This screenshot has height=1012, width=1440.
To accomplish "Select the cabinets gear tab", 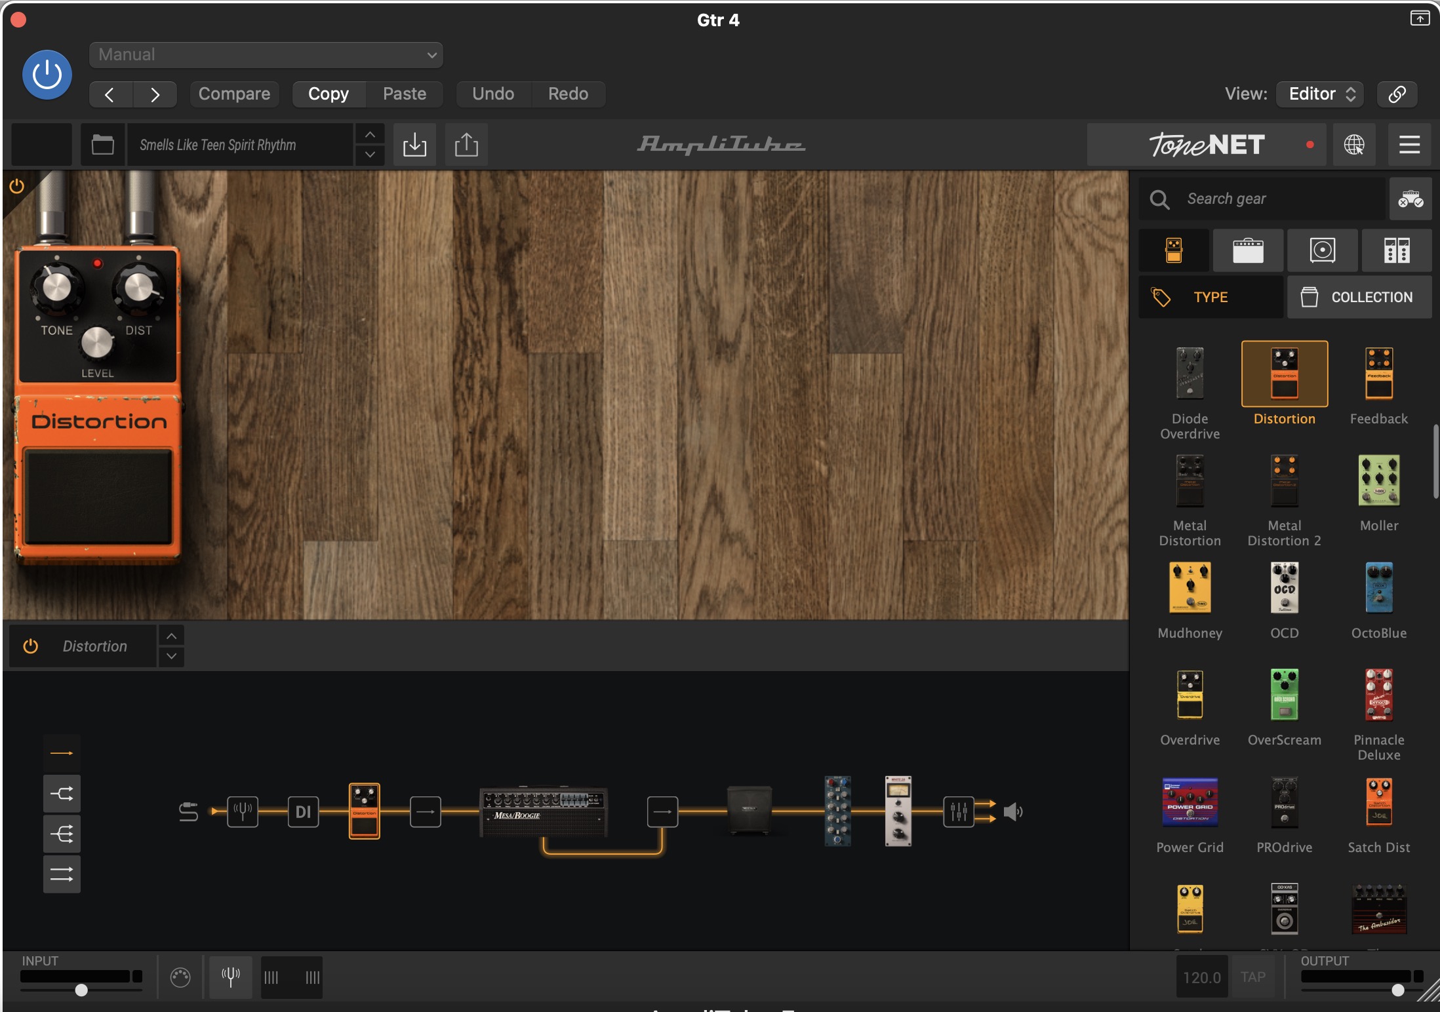I will point(1322,250).
